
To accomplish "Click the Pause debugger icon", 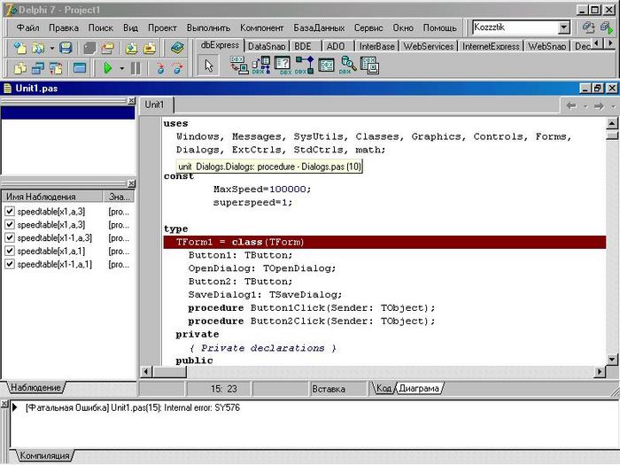I will (x=136, y=68).
